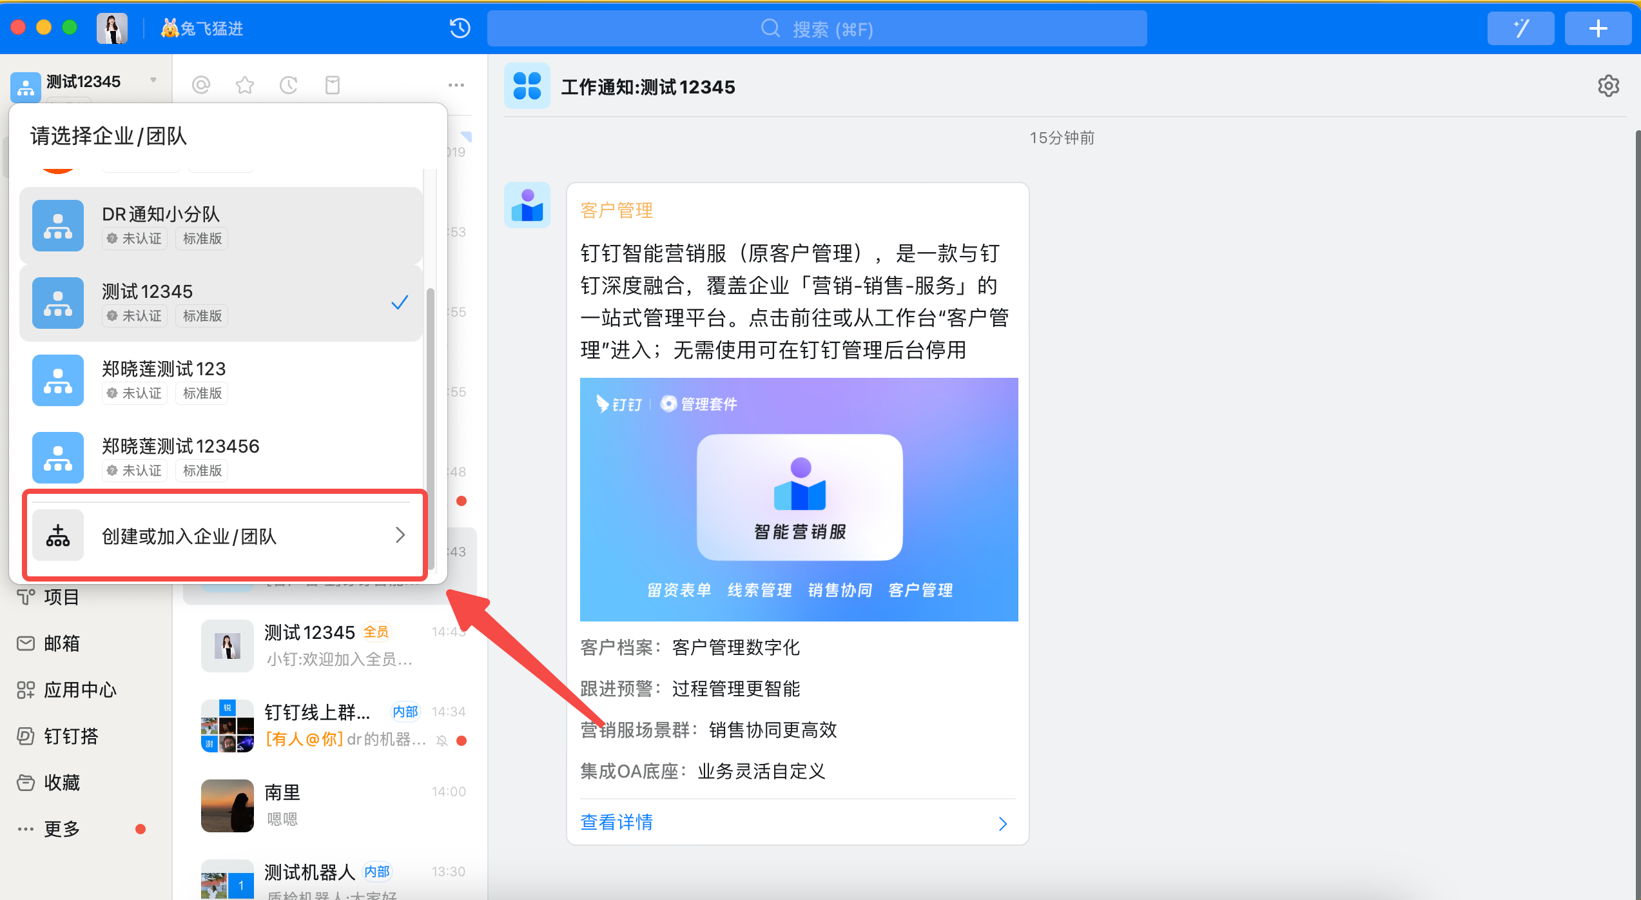Screen dimensions: 1641x900
Task: Click the clock filter icon in the conversation toolbar
Action: coord(289,85)
